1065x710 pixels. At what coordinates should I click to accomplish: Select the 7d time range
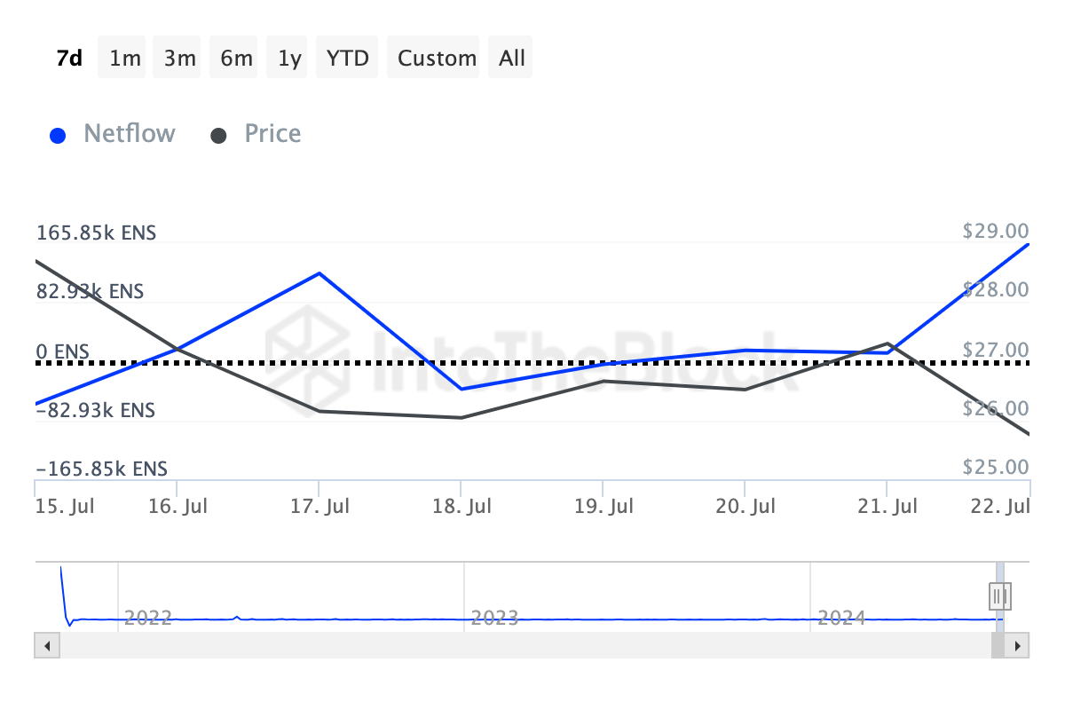click(x=68, y=59)
